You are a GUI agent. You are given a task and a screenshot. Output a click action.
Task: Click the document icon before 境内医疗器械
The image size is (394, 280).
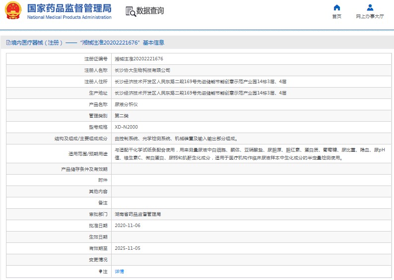pyautogui.click(x=8, y=43)
